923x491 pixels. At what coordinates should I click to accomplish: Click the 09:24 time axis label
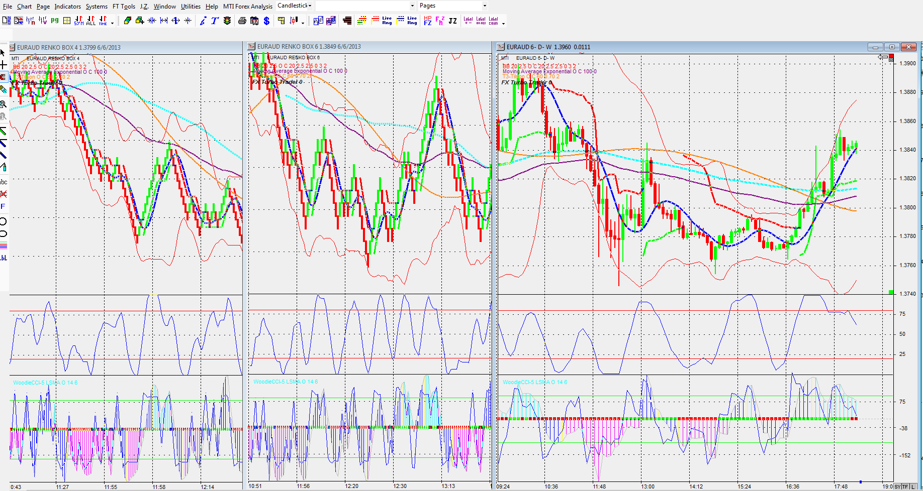[x=503, y=486]
